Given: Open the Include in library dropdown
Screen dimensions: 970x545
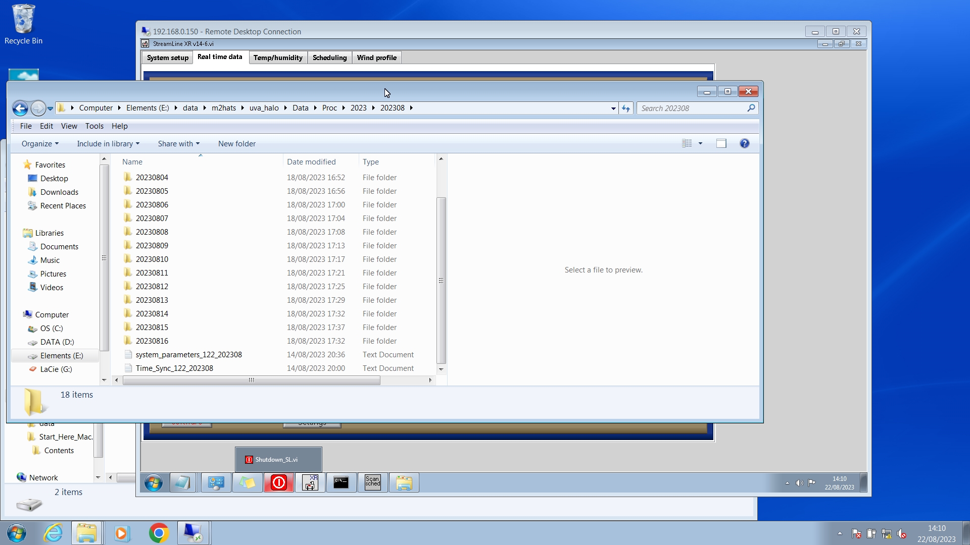Looking at the screenshot, I should tap(108, 144).
